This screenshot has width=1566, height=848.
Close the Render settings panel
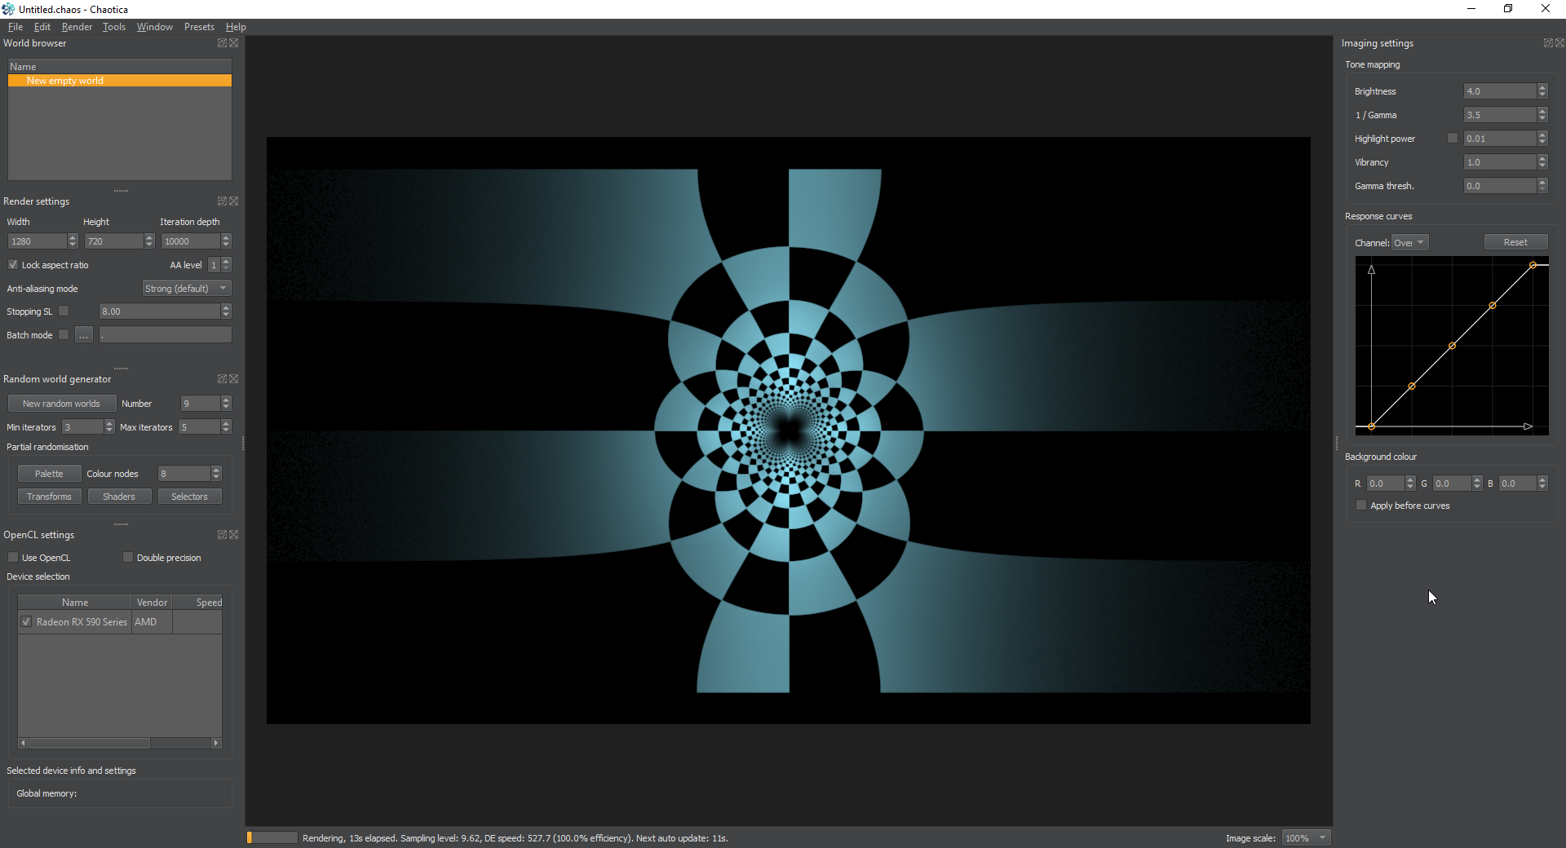click(234, 201)
